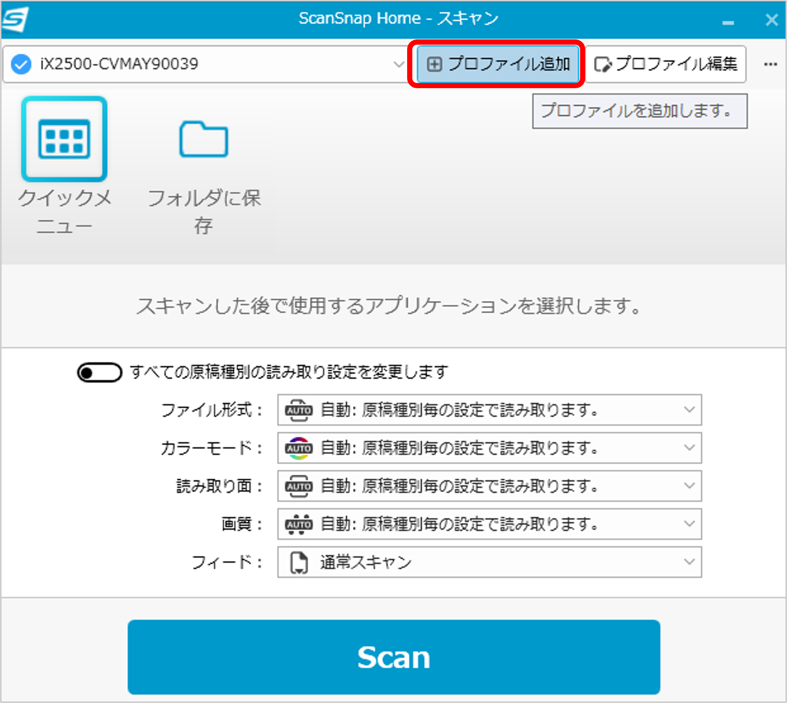Viewport: 787px width, 703px height.
Task: Toggle すべての原稿種別の読み取り設定を変更します switch
Action: 100,373
